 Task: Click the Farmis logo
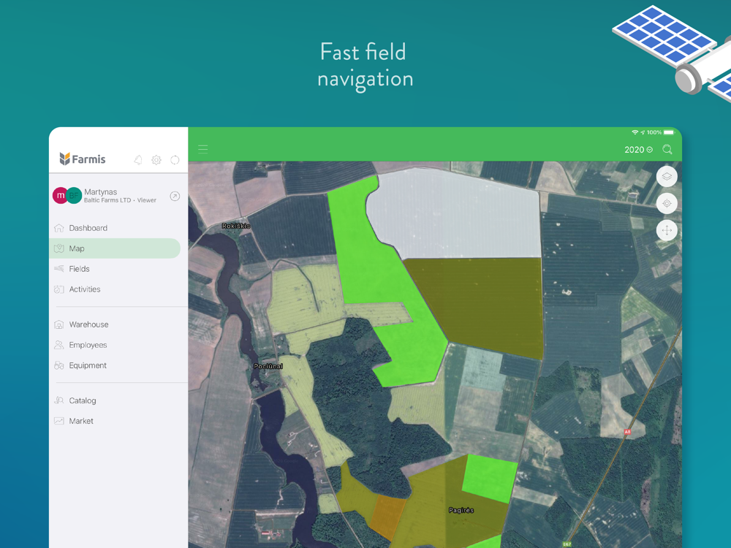click(83, 159)
